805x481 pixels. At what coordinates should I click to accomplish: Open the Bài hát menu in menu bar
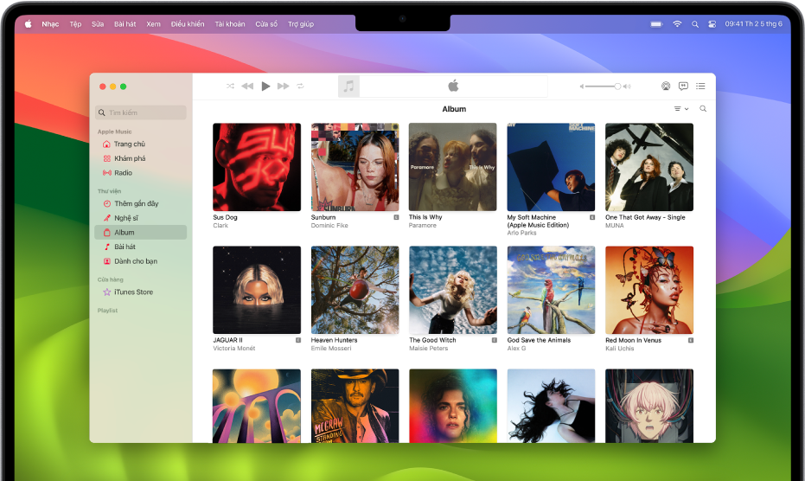click(125, 24)
